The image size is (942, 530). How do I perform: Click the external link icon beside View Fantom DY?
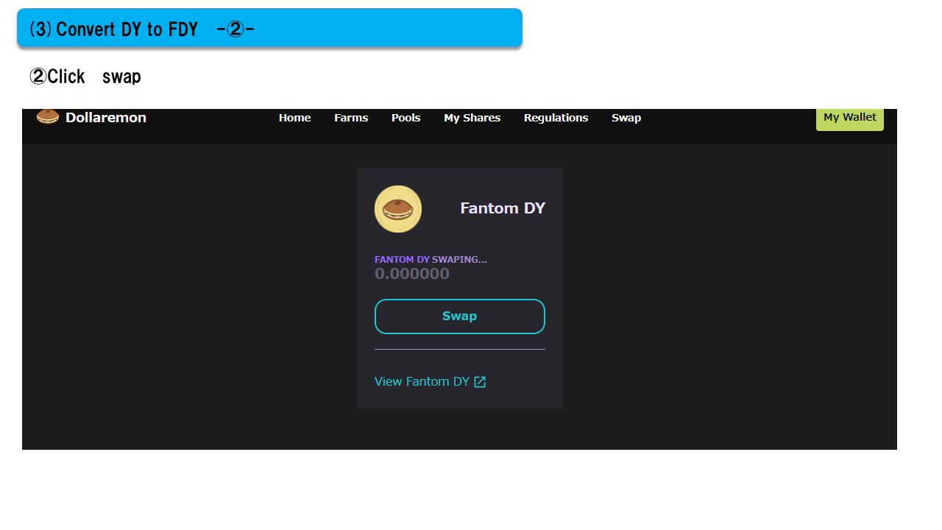(480, 381)
